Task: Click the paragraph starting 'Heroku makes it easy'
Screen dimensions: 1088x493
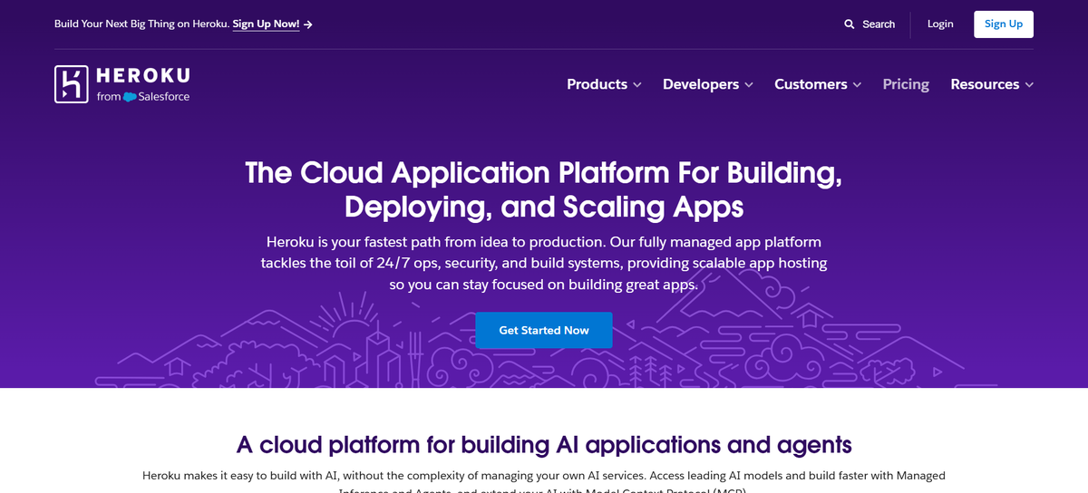Action: point(544,483)
